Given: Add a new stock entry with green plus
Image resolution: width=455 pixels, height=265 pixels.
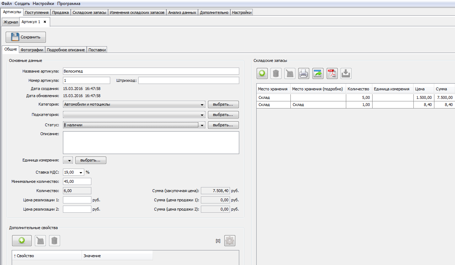Looking at the screenshot, I should click(x=262, y=74).
